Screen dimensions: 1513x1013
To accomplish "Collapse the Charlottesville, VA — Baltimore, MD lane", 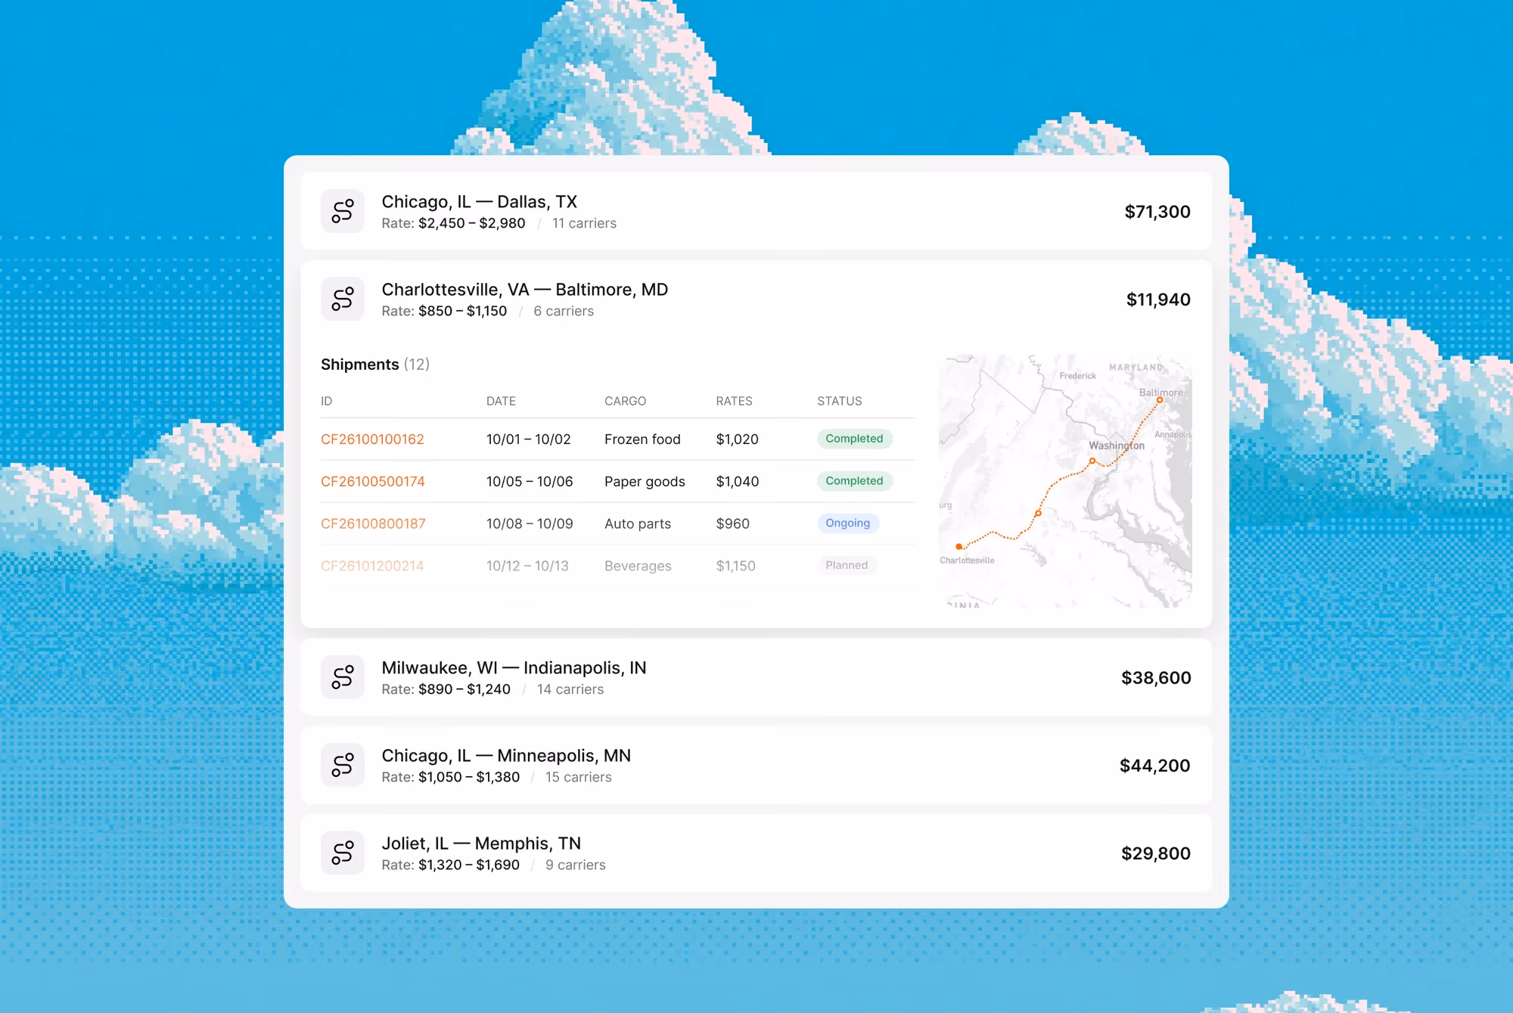I will pos(756,299).
